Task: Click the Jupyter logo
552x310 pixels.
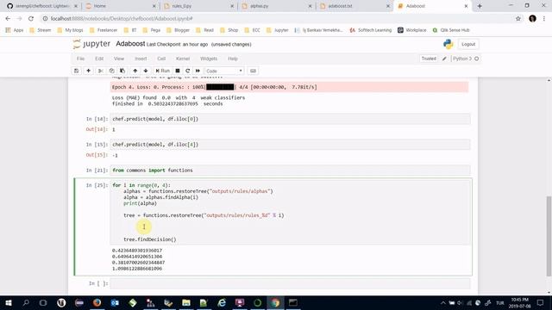Action: click(x=91, y=44)
